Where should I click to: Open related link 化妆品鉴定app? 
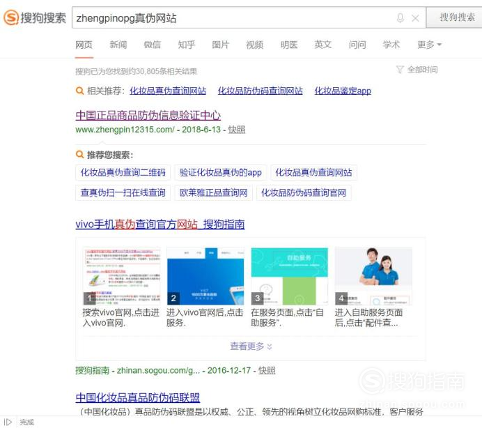point(343,91)
